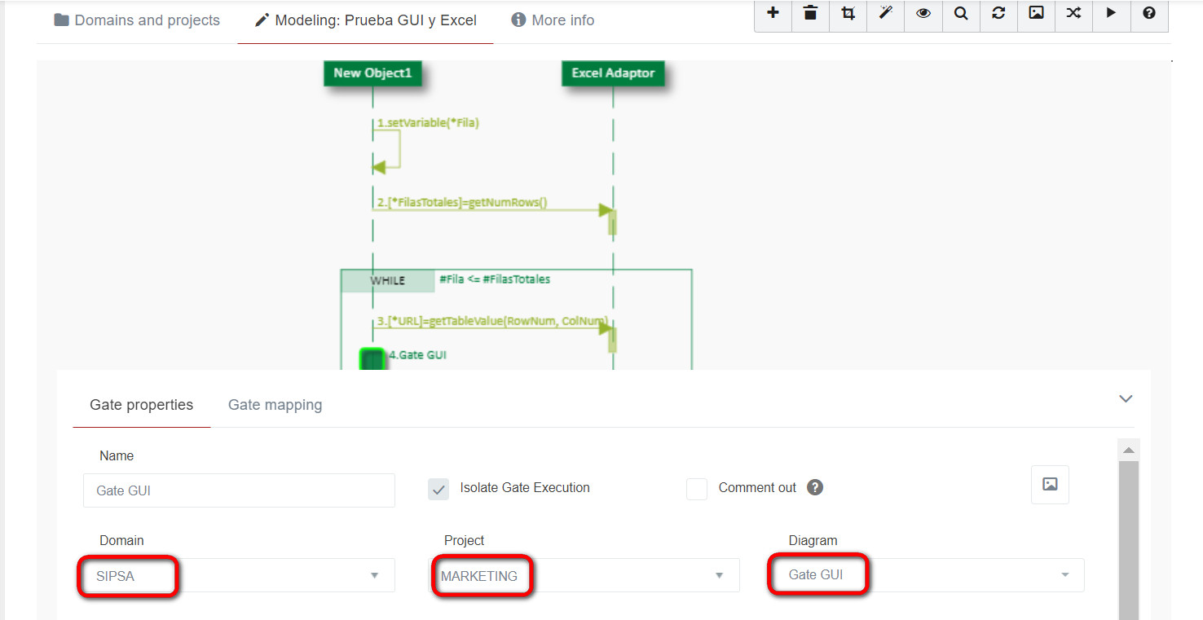The height and width of the screenshot is (620, 1203).
Task: Click the Name field containing Gate GUI
Action: (239, 490)
